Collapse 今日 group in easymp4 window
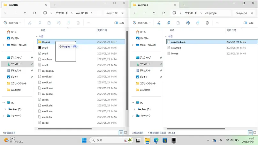This screenshot has width=258, height=145. click(x=166, y=36)
